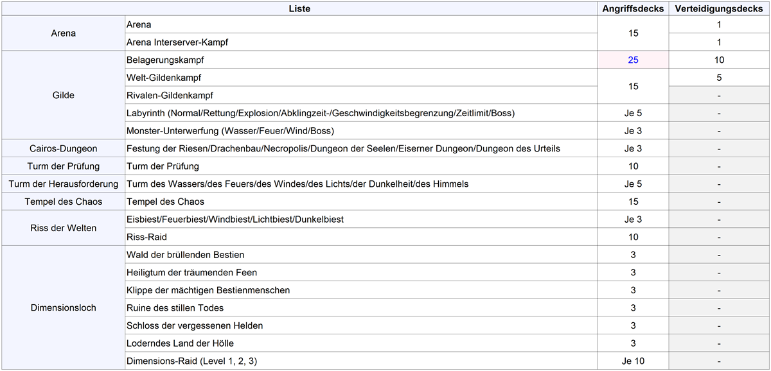Viewport: 771px width, 371px height.
Task: Select the Verteidigungsdecks column header
Action: point(718,8)
